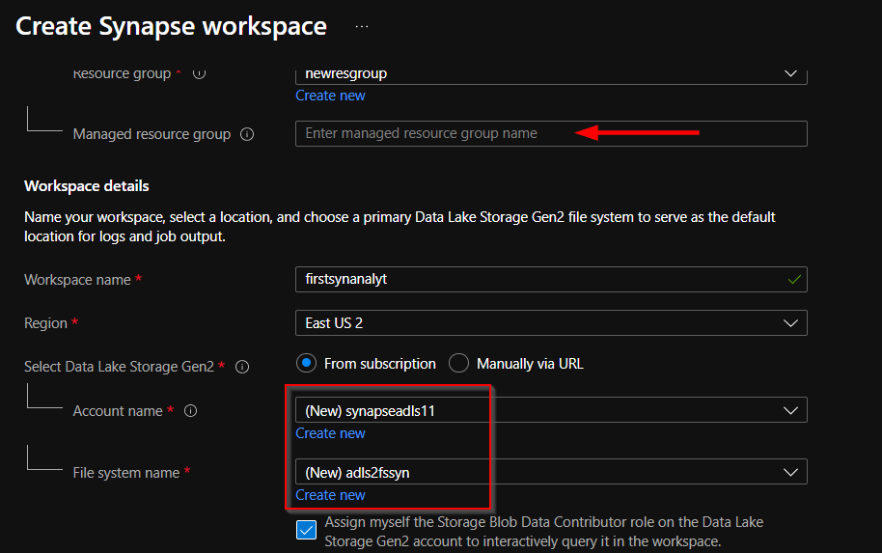Select the From subscription radio button
Viewport: 882px width, 553px height.
pos(307,364)
